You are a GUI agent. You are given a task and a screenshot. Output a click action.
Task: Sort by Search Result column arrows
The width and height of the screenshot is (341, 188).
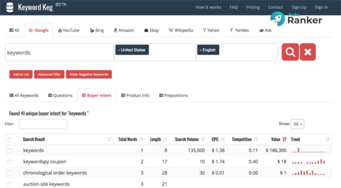109,139
